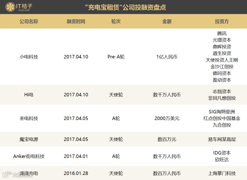Click the 2000万美元 amount cell
The width and height of the screenshot is (247, 180).
tap(167, 118)
